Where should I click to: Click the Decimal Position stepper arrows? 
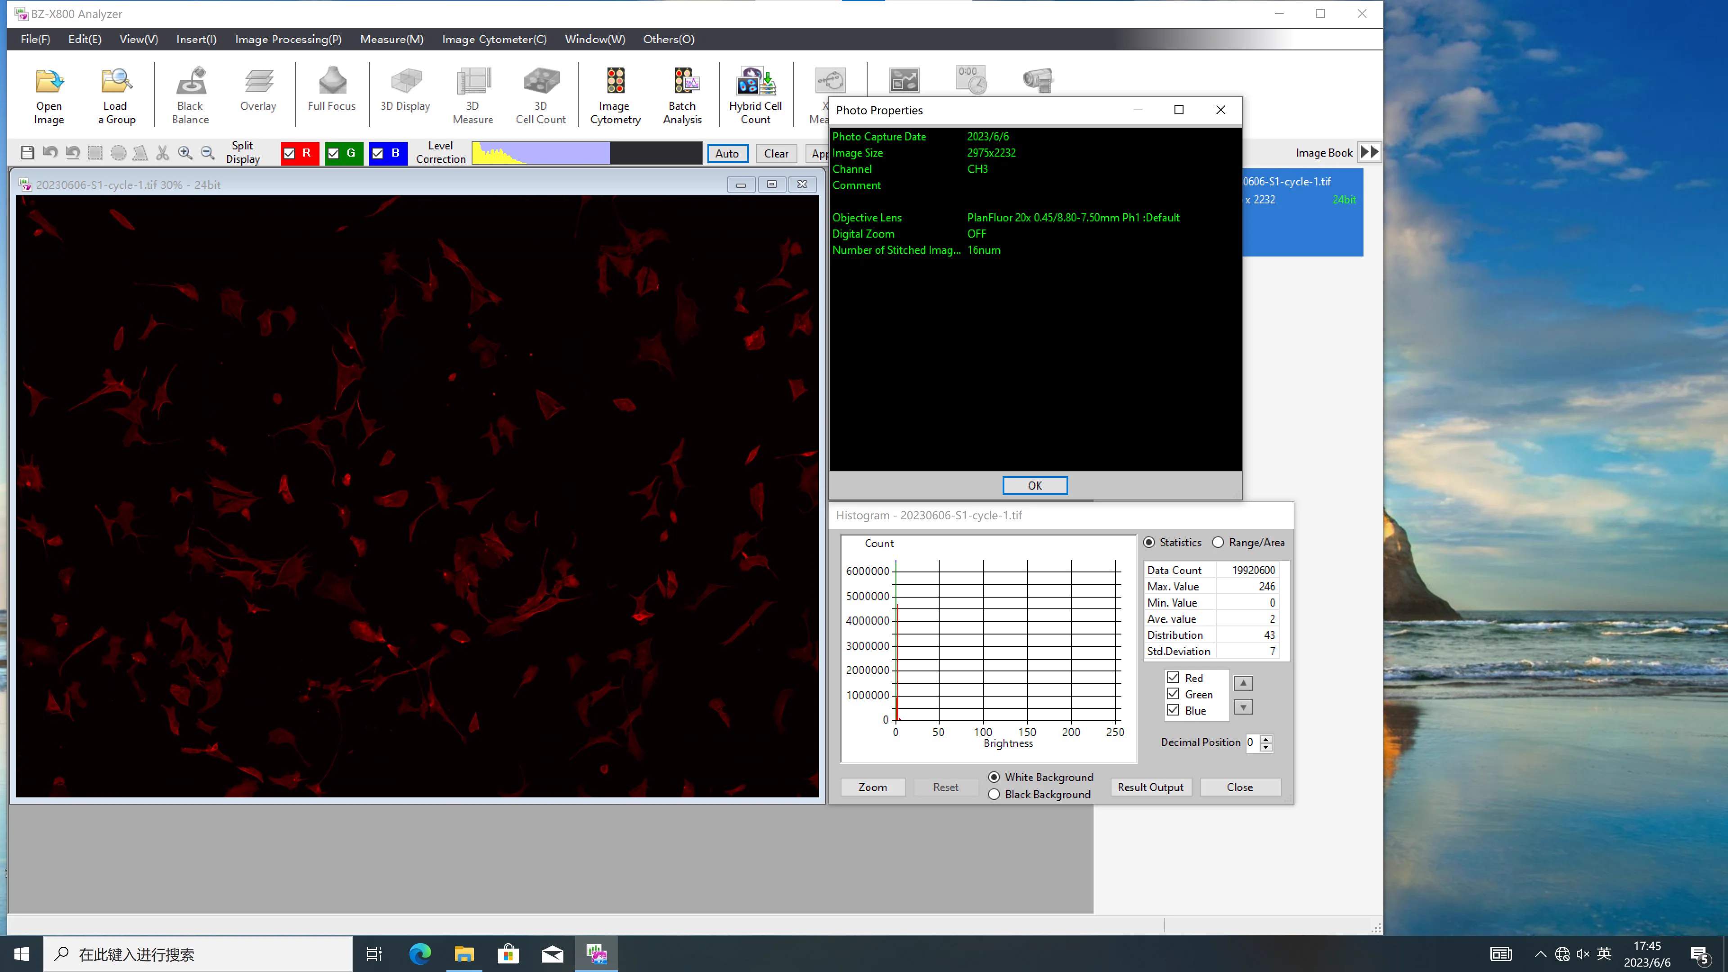[1266, 742]
